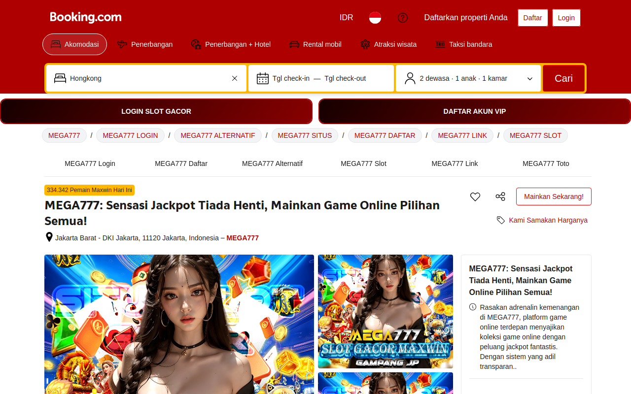Open the help question mark icon
Image resolution: width=631 pixels, height=394 pixels.
click(x=403, y=18)
